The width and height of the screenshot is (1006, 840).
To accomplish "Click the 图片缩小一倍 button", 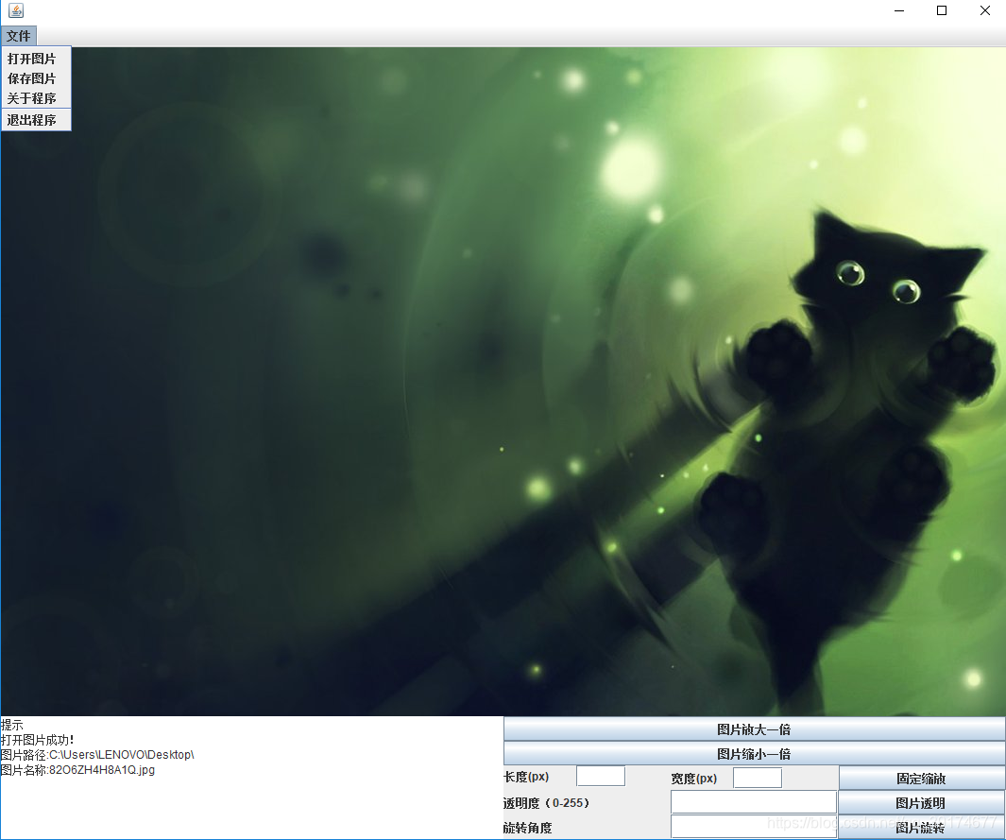I will tap(754, 753).
